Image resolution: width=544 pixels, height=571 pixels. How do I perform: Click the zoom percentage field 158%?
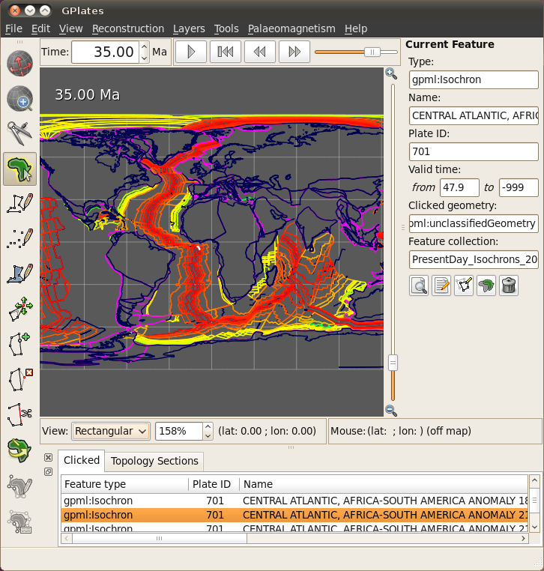tap(179, 431)
